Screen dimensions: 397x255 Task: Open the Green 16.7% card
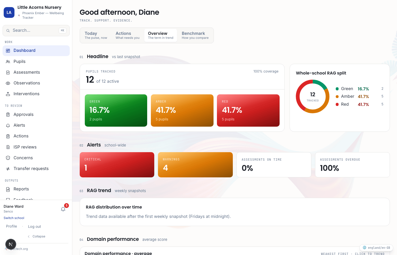(x=116, y=110)
